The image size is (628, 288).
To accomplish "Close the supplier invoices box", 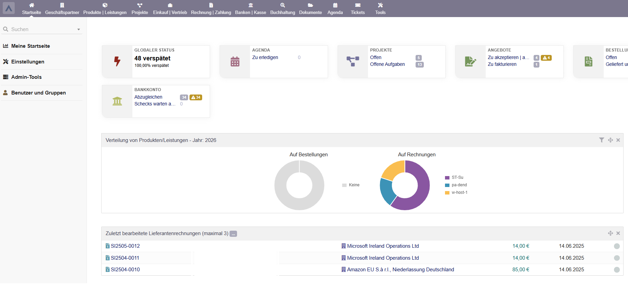I will pos(618,233).
